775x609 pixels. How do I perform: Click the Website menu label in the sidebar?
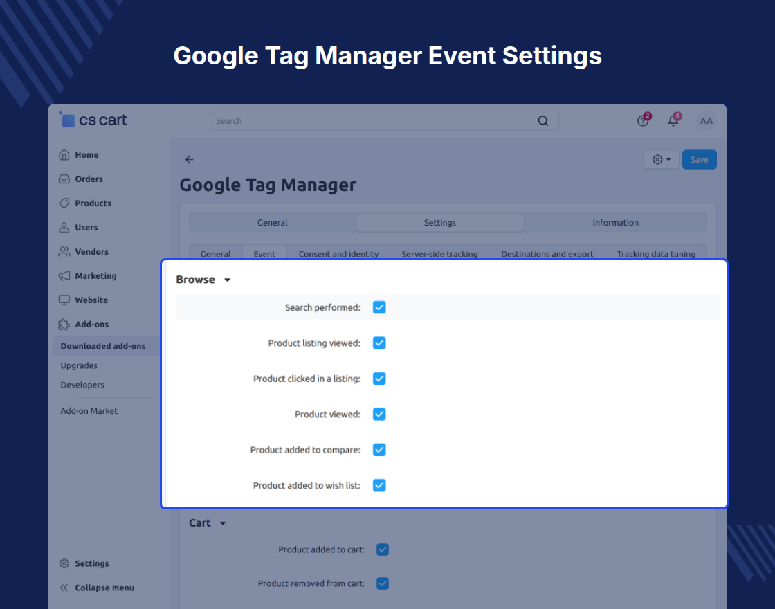pyautogui.click(x=91, y=300)
